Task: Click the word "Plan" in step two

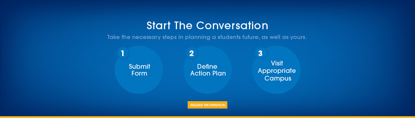Action: 219,73
